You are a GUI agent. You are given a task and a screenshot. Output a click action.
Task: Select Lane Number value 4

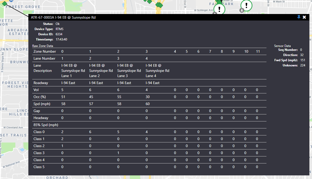[147, 58]
